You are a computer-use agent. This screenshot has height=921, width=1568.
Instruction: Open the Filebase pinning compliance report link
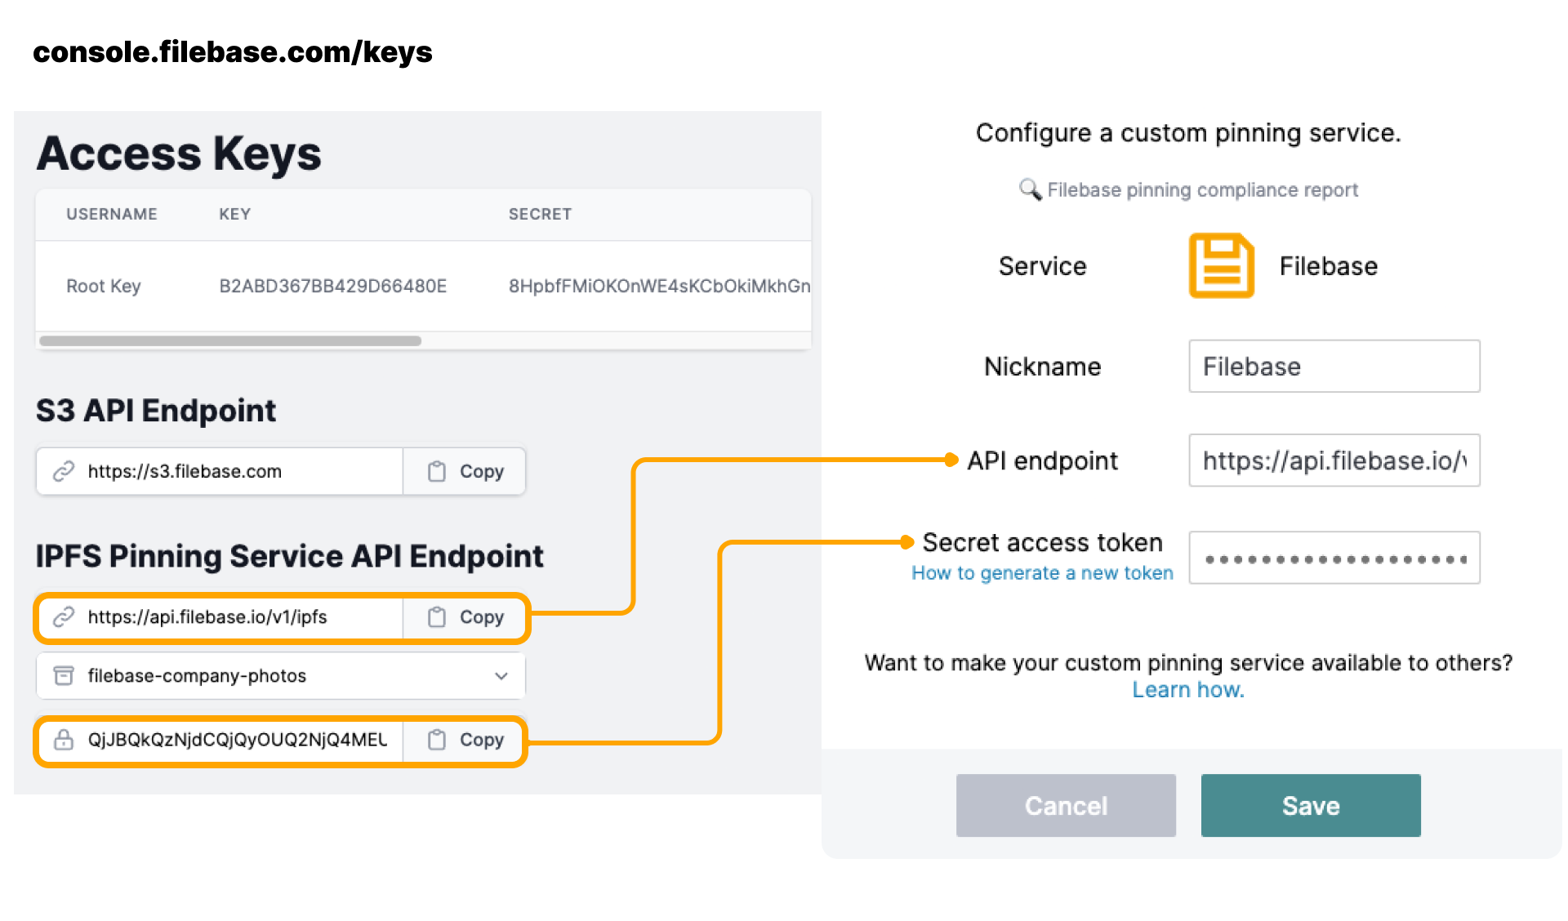1201,190
